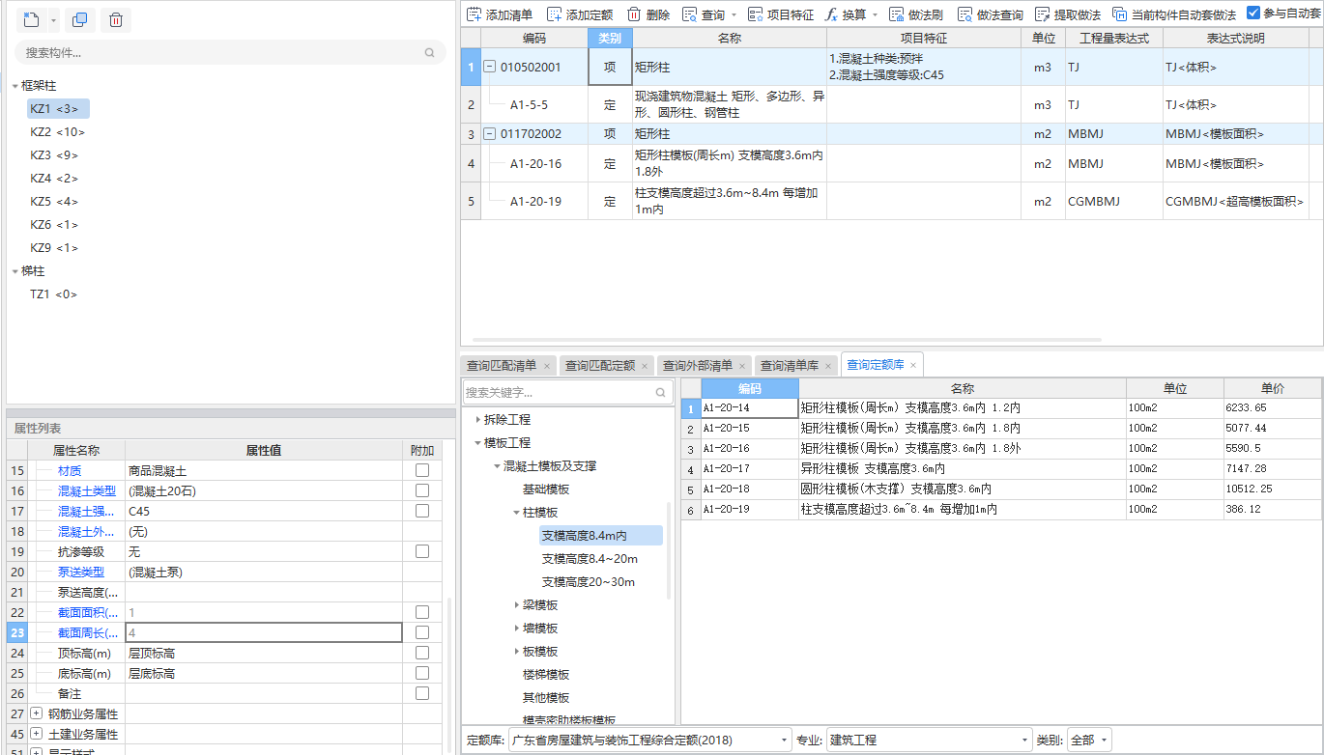1324x755 pixels.
Task: Select KZ5 <4> component
Action: [54, 202]
